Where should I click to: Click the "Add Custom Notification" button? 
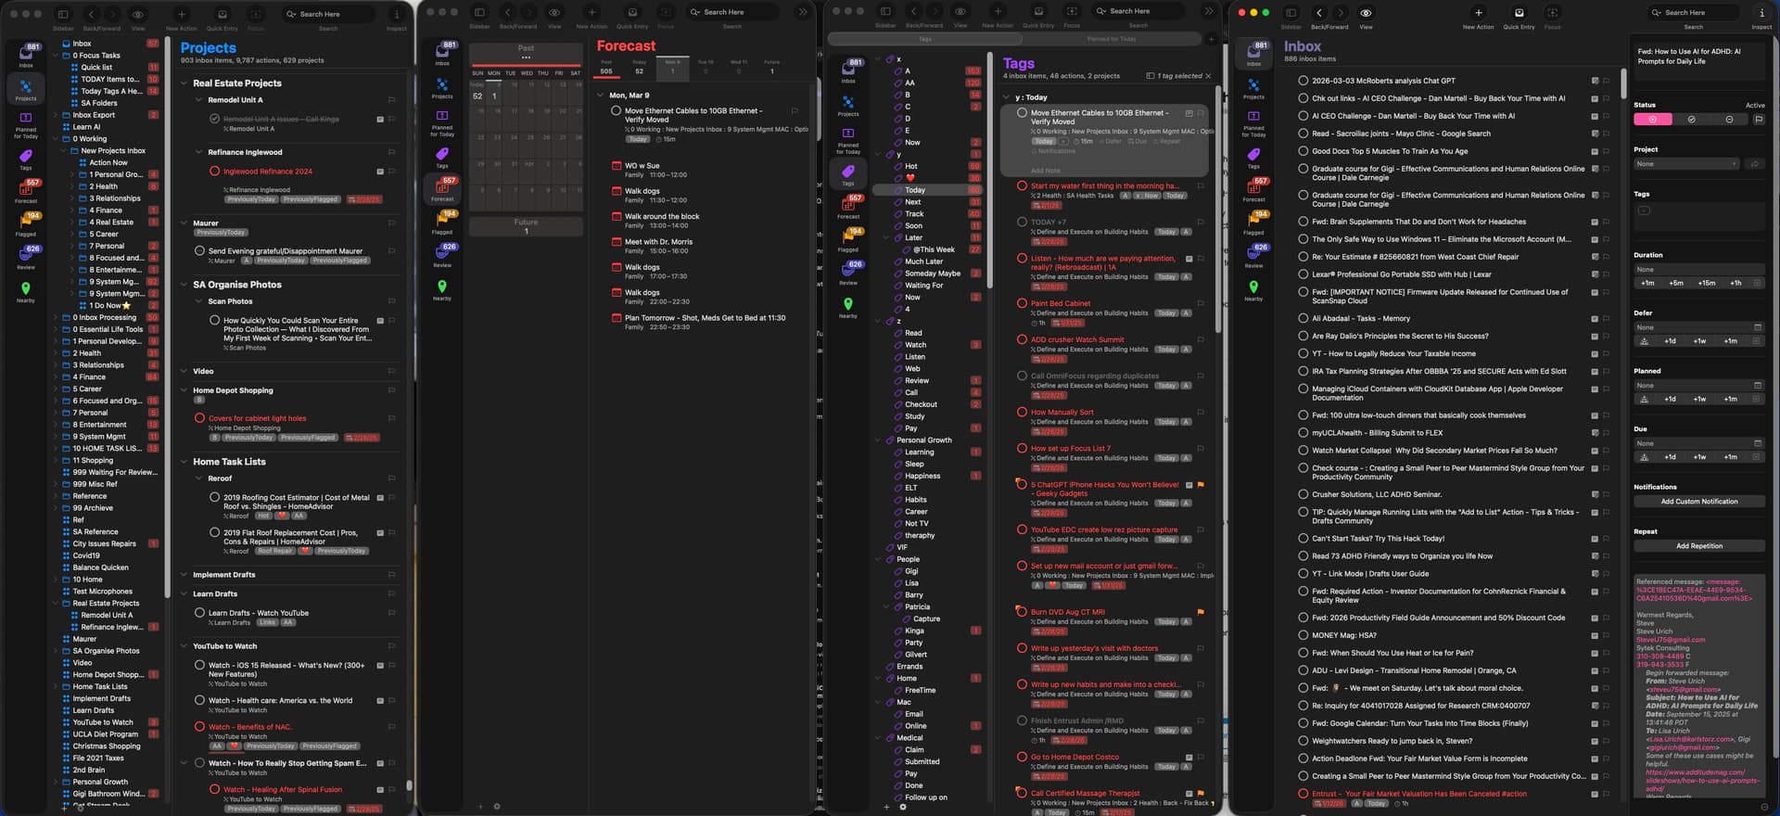tap(1698, 502)
